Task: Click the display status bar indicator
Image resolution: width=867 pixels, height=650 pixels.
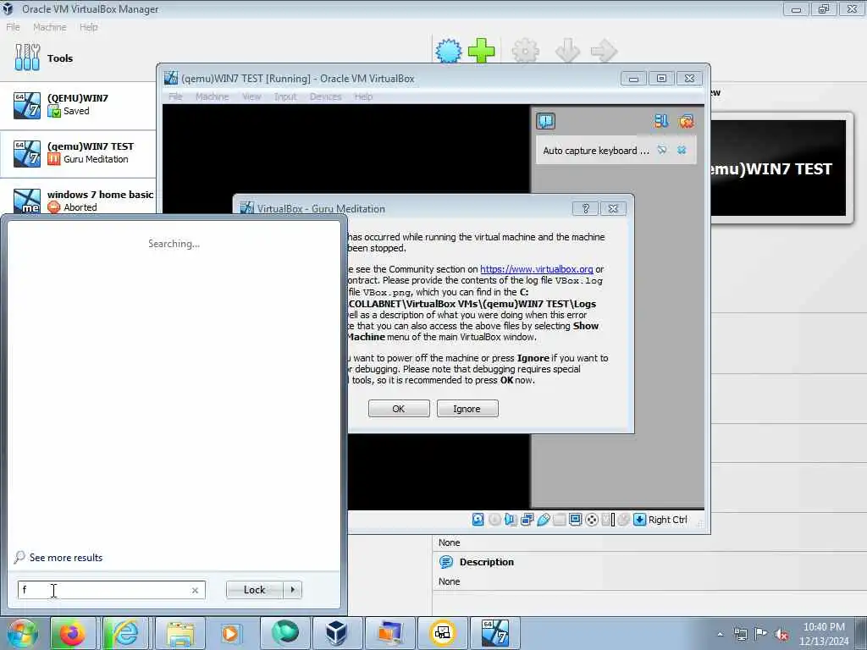Action: pos(575,519)
